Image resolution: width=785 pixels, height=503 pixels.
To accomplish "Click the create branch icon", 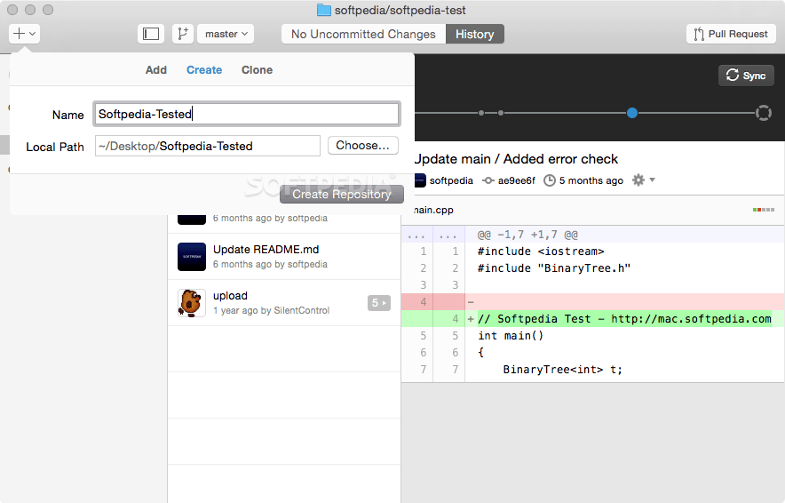I will point(183,34).
